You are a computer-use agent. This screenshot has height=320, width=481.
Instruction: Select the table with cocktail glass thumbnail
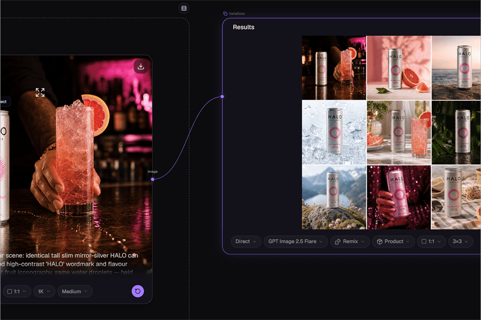399,133
